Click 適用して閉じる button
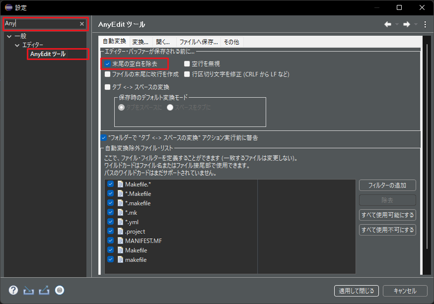 pyautogui.click(x=357, y=291)
